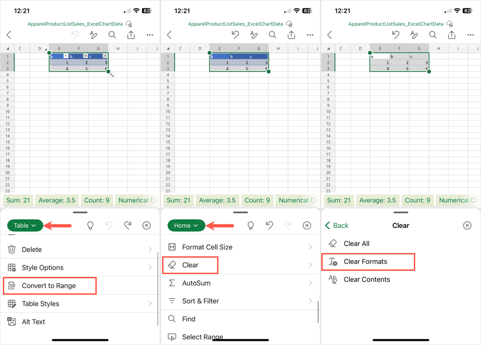This screenshot has height=345, width=481.
Task: Open the Clear submenu in Home panel
Action: click(190, 265)
